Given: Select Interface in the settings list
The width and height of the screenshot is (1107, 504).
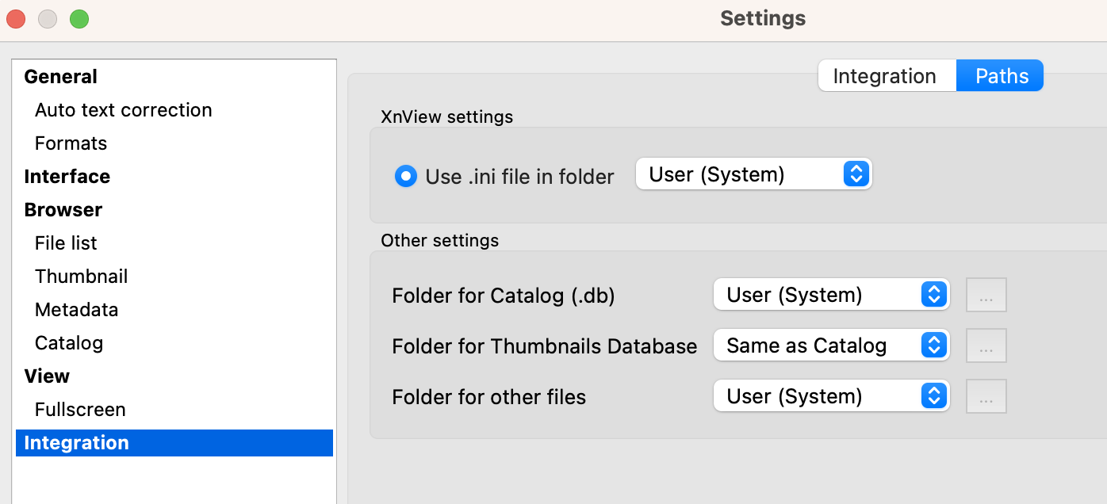Looking at the screenshot, I should tap(67, 177).
